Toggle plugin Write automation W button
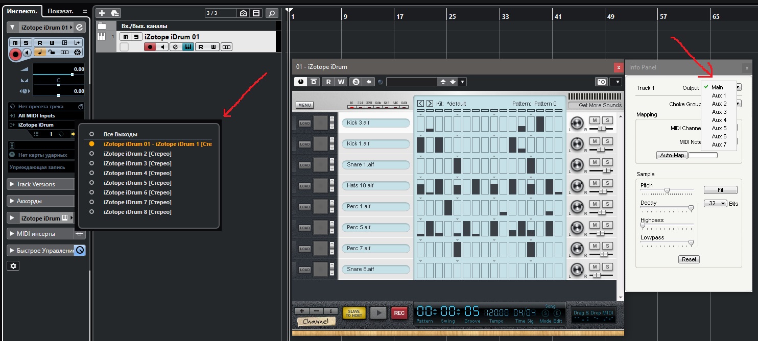758x341 pixels. coord(341,82)
